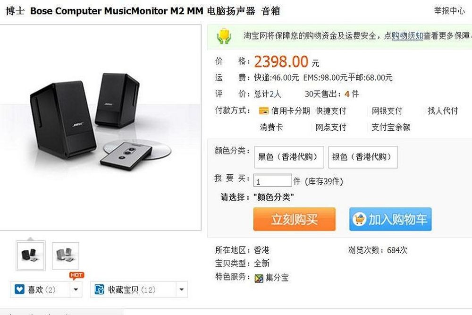Click the shopping cart icon on 加入购物车
Image resolution: width=472 pixels, height=315 pixels.
(x=359, y=219)
